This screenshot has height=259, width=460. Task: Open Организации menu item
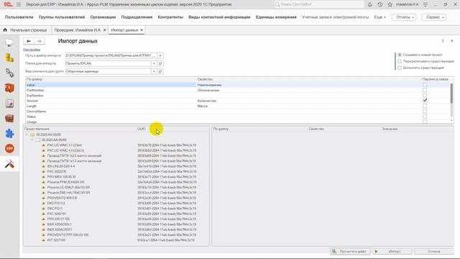pos(103,17)
